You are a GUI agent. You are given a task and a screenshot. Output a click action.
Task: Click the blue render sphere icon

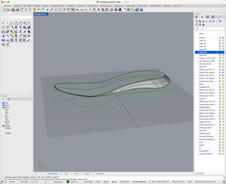[120, 10]
